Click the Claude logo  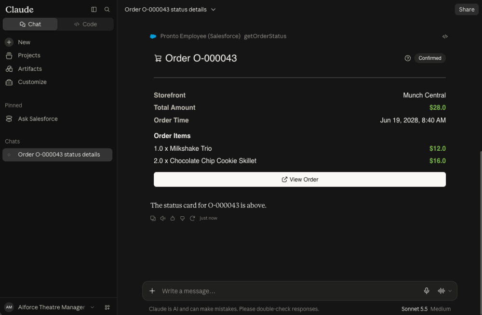point(19,10)
